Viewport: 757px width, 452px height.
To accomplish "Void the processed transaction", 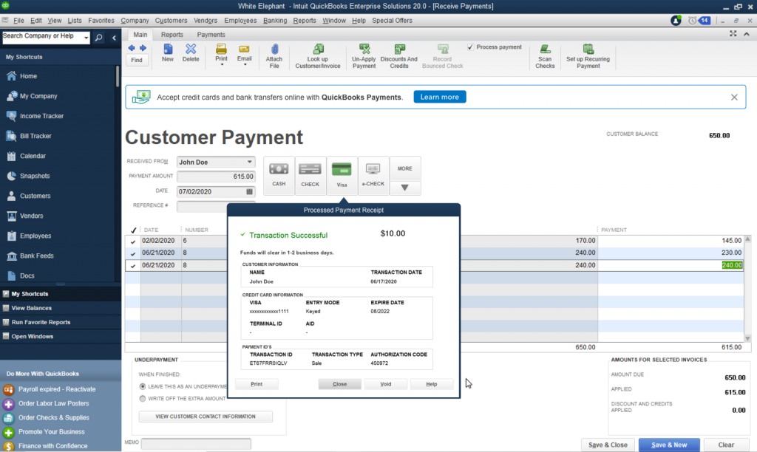I will tap(386, 384).
